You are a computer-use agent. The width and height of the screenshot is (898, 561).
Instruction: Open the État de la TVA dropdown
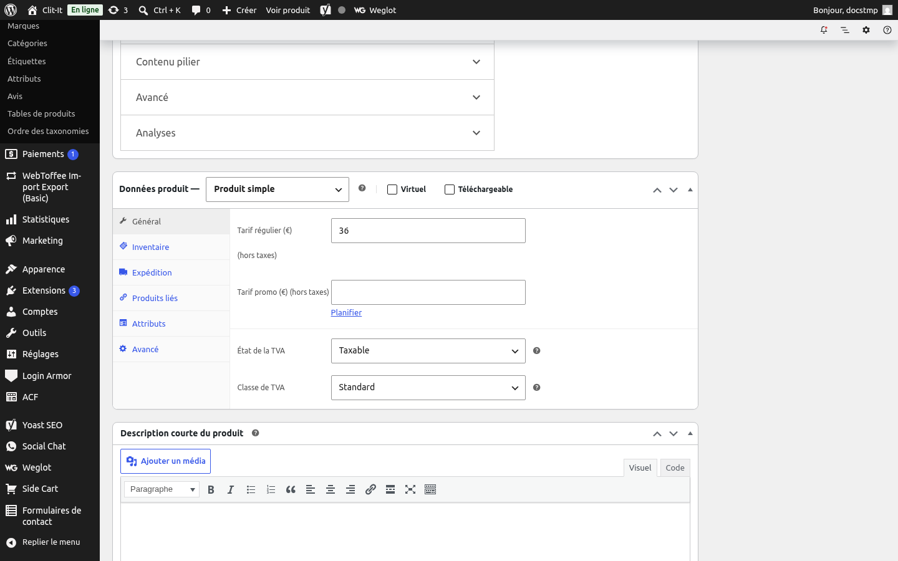[x=428, y=351]
